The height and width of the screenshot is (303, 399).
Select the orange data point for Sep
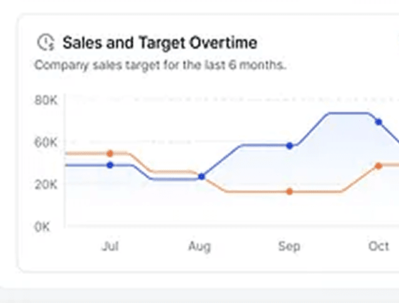(289, 191)
